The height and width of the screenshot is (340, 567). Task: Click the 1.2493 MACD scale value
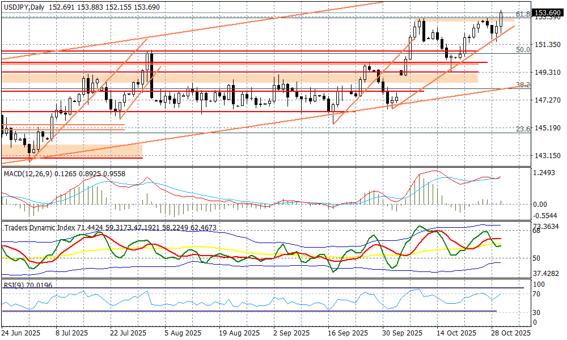coord(547,173)
